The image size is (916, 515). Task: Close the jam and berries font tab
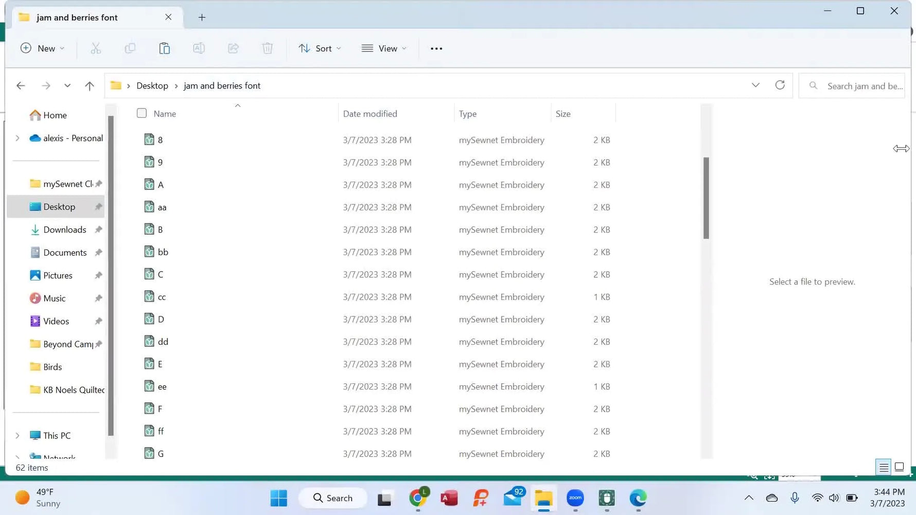click(168, 17)
